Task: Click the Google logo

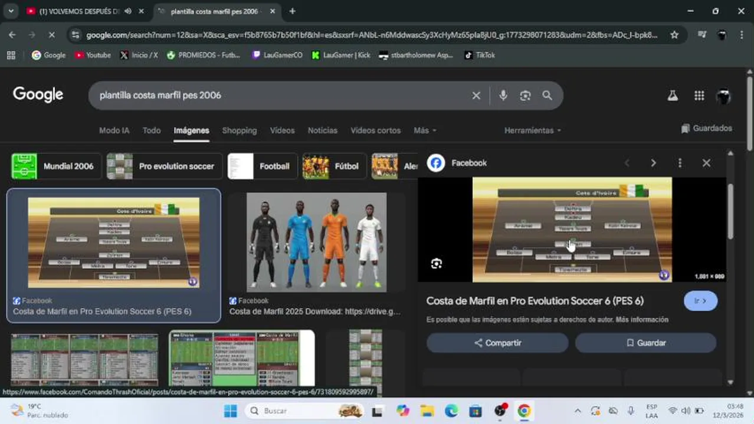Action: 38,95
